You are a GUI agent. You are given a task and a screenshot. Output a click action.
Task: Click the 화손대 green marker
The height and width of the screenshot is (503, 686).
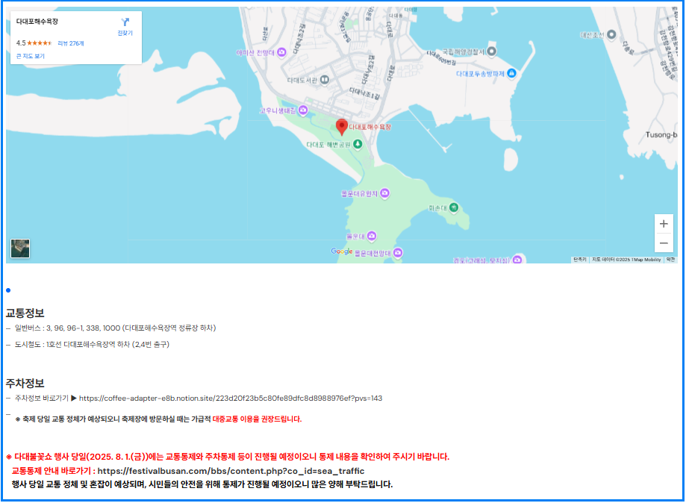(454, 207)
